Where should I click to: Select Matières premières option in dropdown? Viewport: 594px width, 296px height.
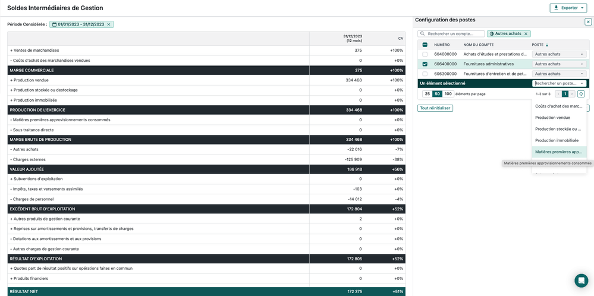pyautogui.click(x=558, y=152)
